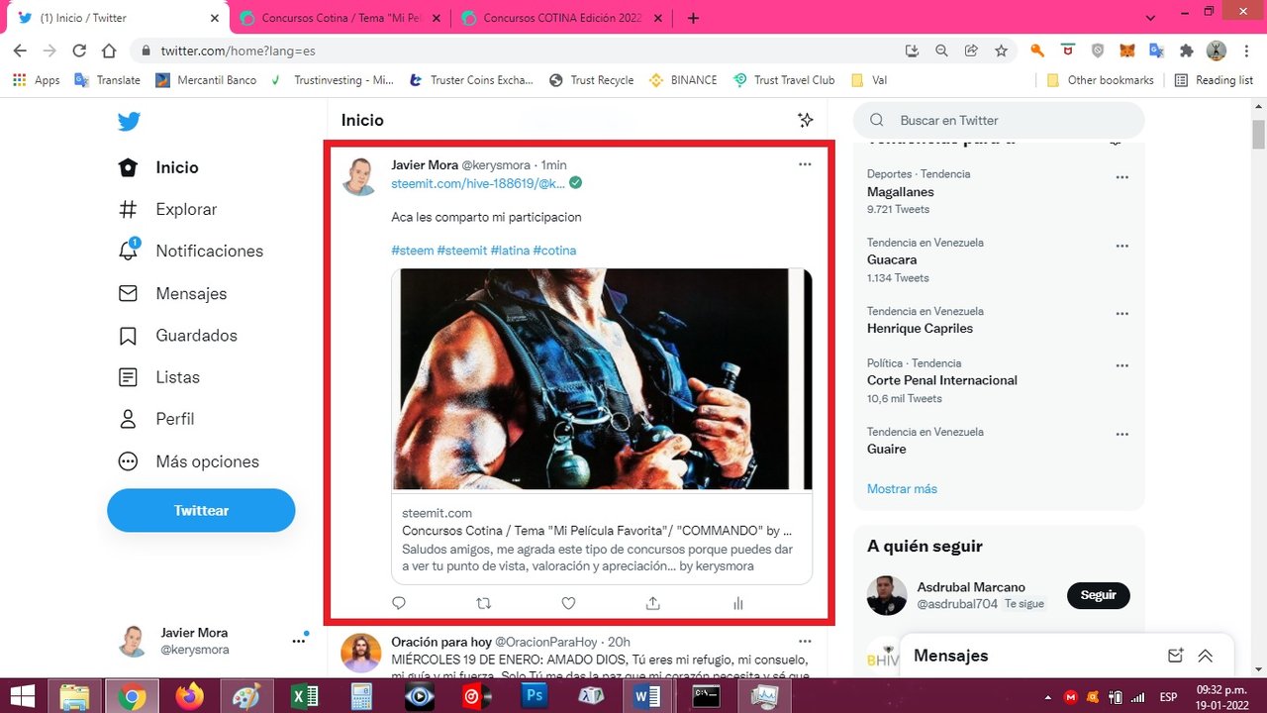Viewport: 1267px width, 713px height.
Task: Open more options for Corte Penal Internacional trend
Action: tap(1121, 365)
